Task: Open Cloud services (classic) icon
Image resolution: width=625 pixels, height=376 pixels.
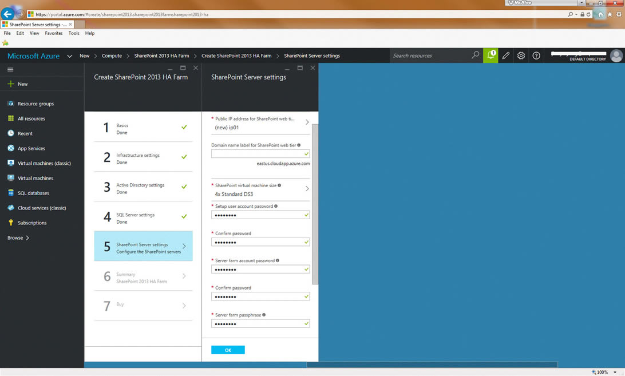Action: [x=11, y=207]
